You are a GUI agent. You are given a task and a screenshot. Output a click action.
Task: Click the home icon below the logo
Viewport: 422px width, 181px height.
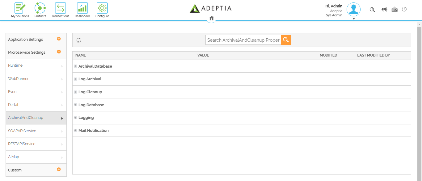(x=212, y=18)
